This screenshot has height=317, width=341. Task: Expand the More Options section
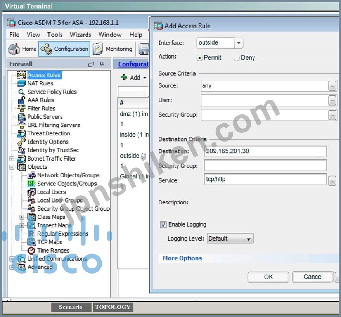click(x=182, y=258)
